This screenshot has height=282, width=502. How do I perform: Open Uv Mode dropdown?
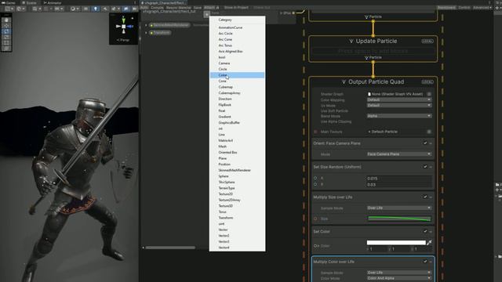pyautogui.click(x=399, y=105)
